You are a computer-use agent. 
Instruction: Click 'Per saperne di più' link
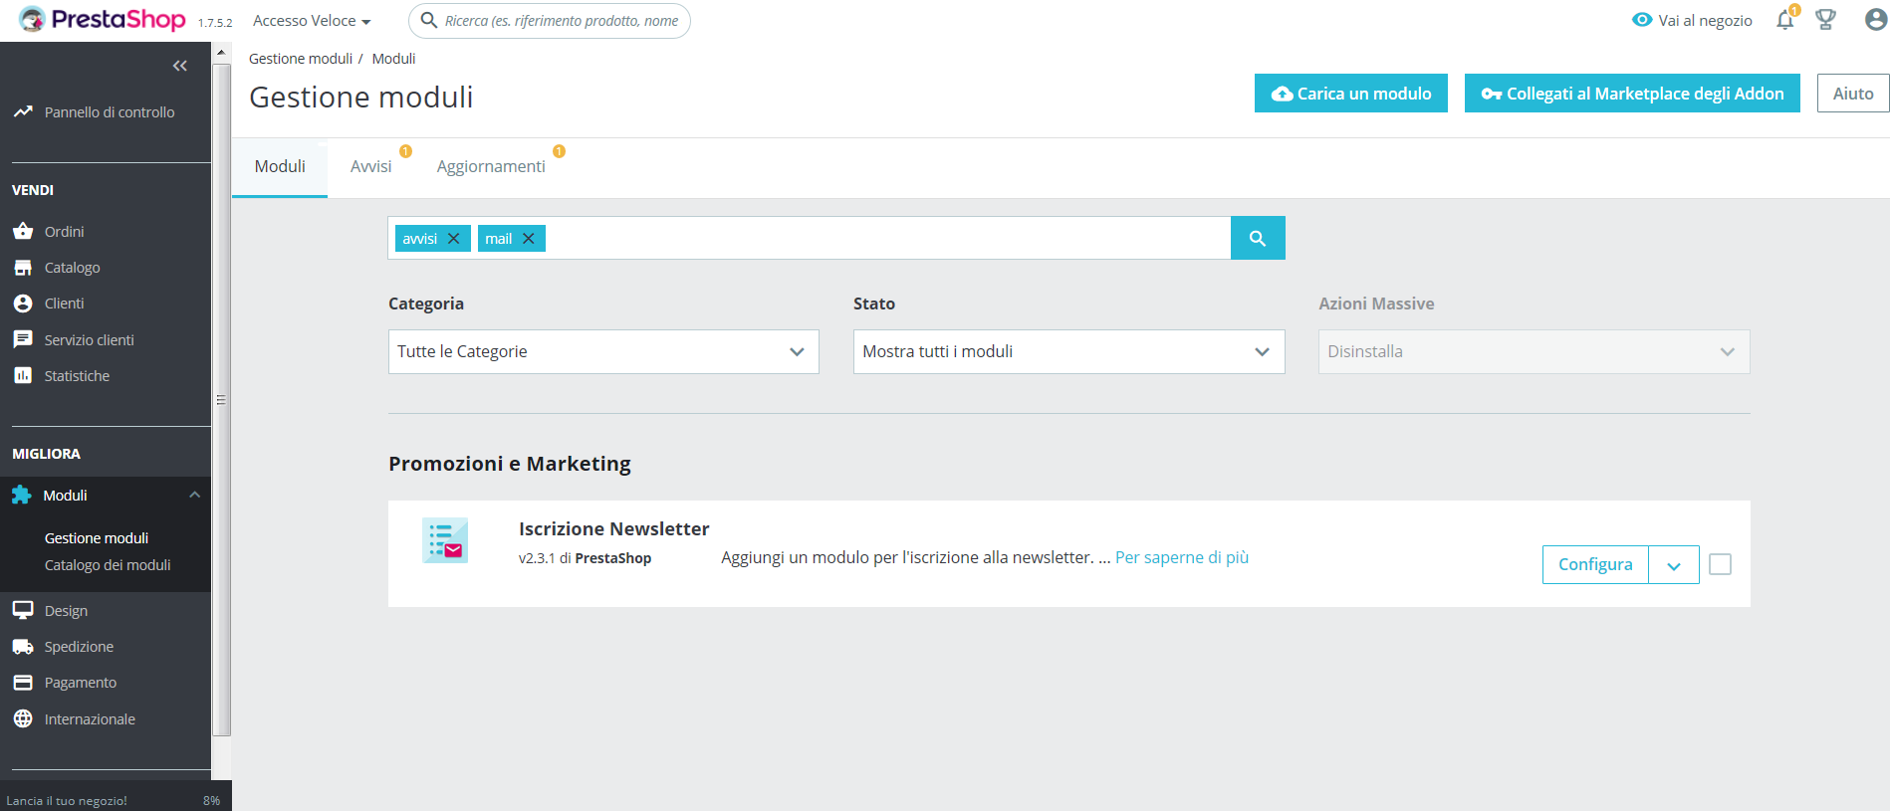(x=1181, y=557)
